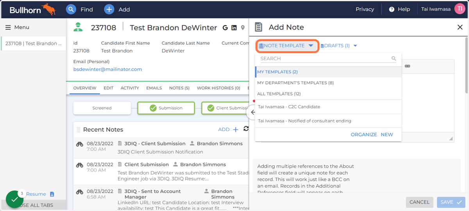Click the note editor resize grip
This screenshot has width=469, height=211.
point(451,139)
